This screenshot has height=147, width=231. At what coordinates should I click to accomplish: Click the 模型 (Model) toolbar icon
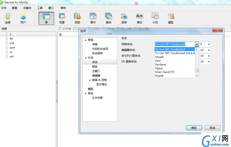(x=171, y=18)
